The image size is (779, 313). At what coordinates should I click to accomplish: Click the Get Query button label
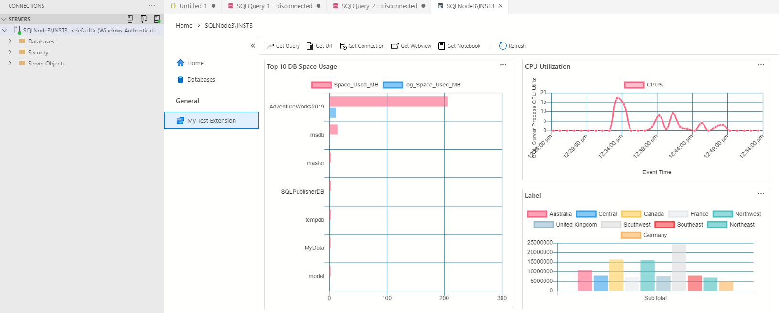click(288, 46)
